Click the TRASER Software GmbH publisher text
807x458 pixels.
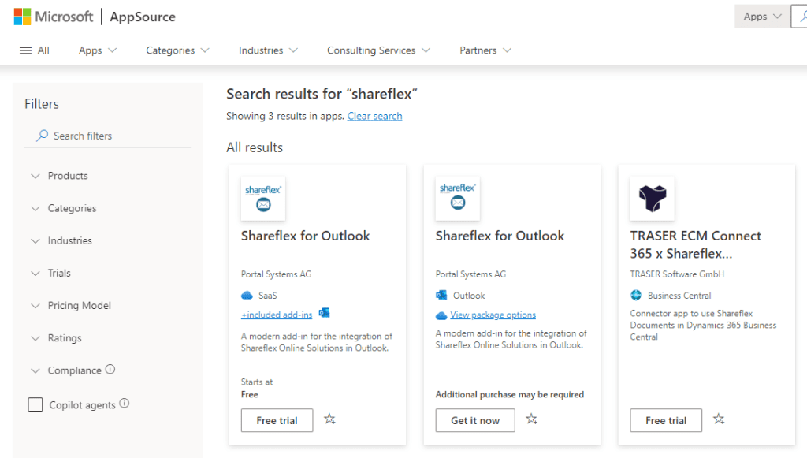click(x=677, y=274)
